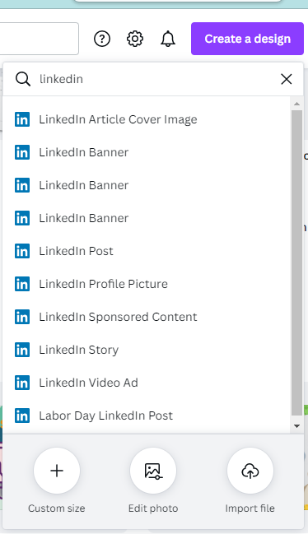Open the help question mark icon
The image size is (308, 534).
(x=102, y=39)
